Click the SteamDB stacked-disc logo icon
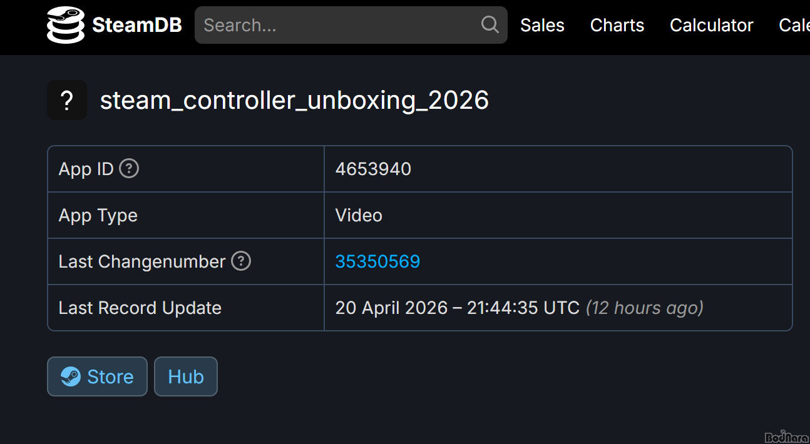The height and width of the screenshot is (444, 810). [x=65, y=25]
